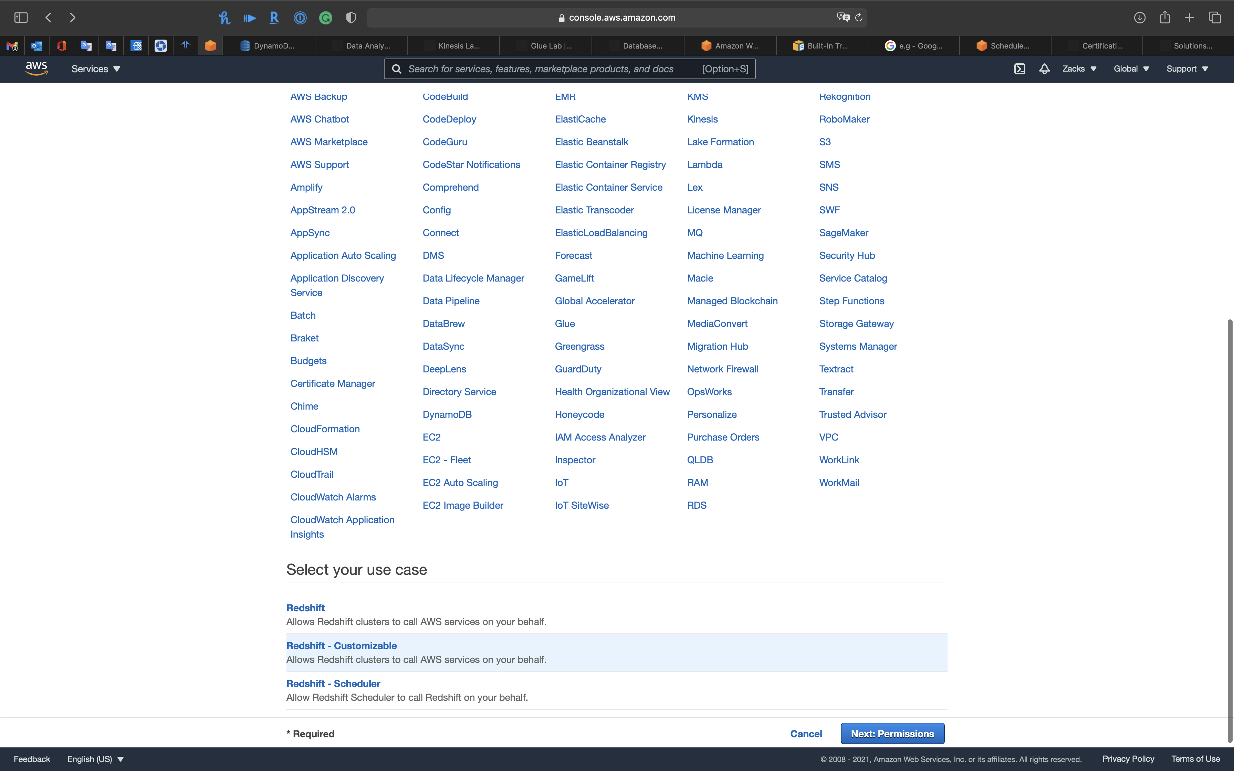Screen dimensions: 1234x771
Task: Click the AWS logo home icon
Action: click(x=36, y=68)
